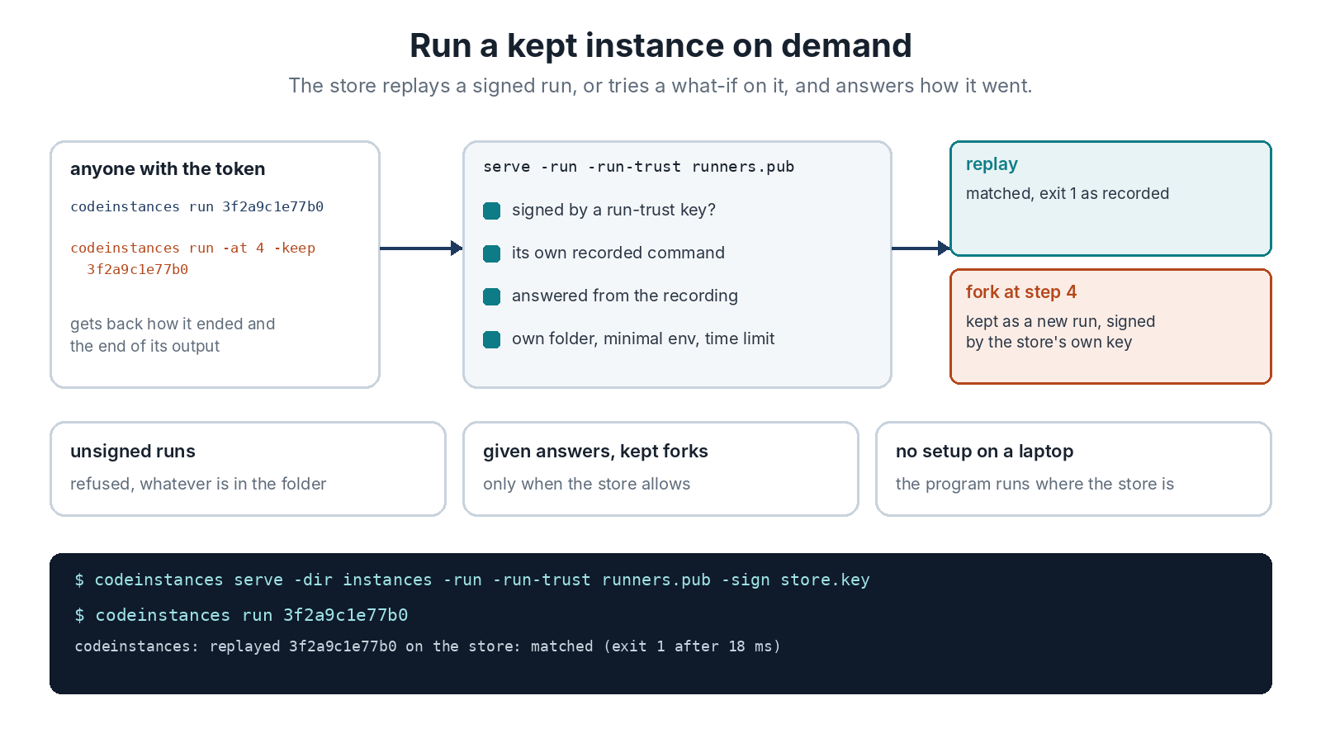The image size is (1321, 743).
Task: Click the teal square beside 'its own recorded command'
Action: (x=492, y=253)
